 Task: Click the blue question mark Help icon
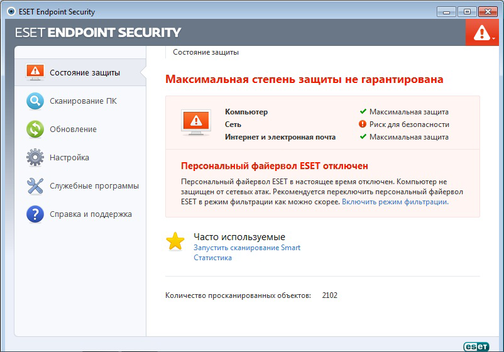35,214
